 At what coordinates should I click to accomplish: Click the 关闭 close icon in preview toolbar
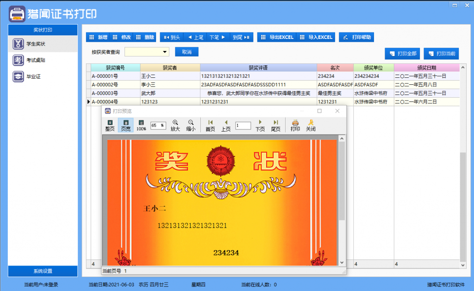(x=311, y=125)
